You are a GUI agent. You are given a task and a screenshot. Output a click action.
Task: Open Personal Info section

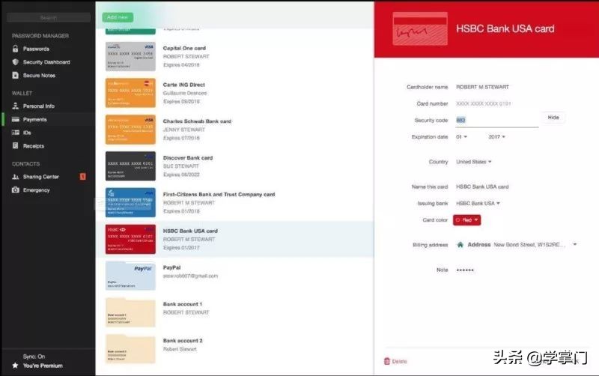39,106
